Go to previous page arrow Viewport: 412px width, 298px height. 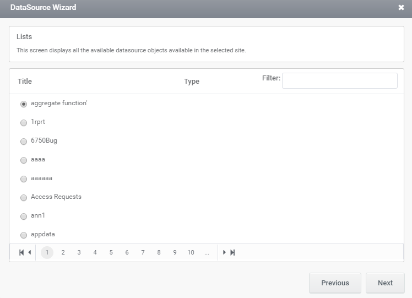(x=30, y=252)
